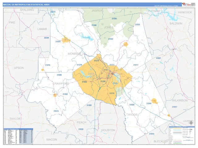Select the MACON county label
Screen dimensions: 198x148
pos(52,139)
